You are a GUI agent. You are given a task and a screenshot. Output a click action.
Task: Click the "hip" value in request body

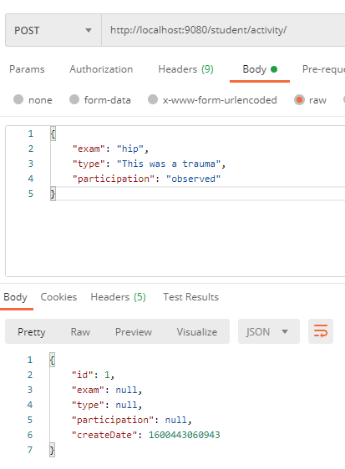(130, 149)
